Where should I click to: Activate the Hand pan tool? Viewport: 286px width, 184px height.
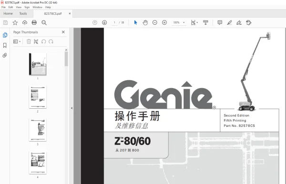145,22
